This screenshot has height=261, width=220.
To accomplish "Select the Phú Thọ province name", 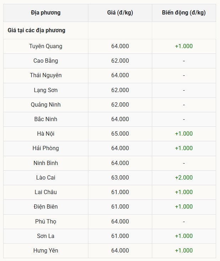I will coord(46,221).
